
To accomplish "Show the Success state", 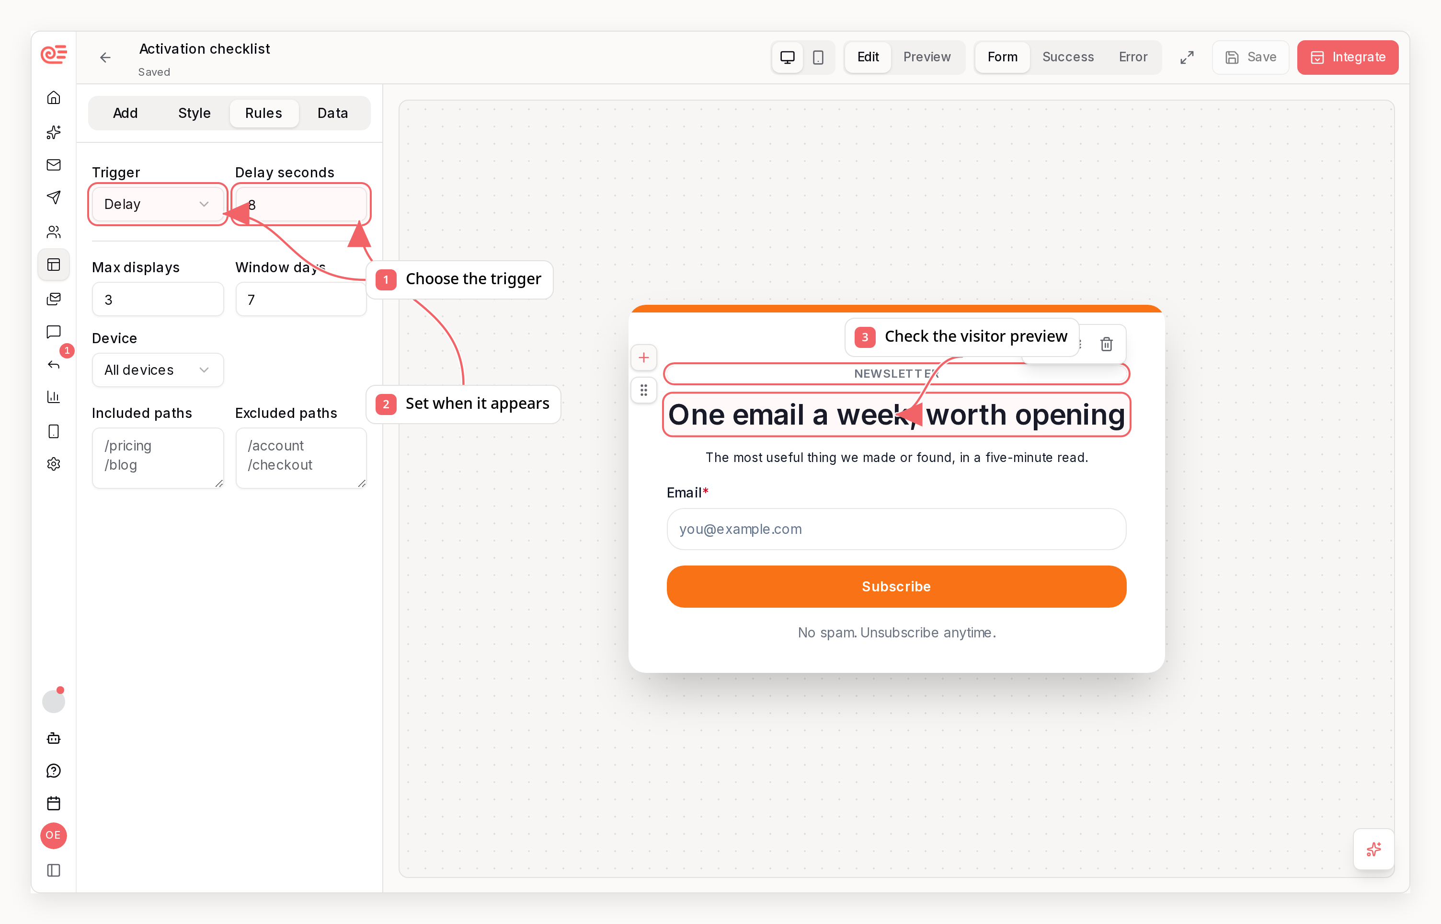I will tap(1067, 57).
